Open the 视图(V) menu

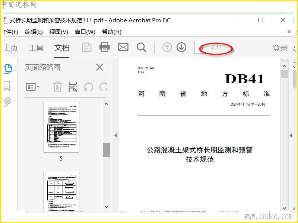(x=59, y=32)
